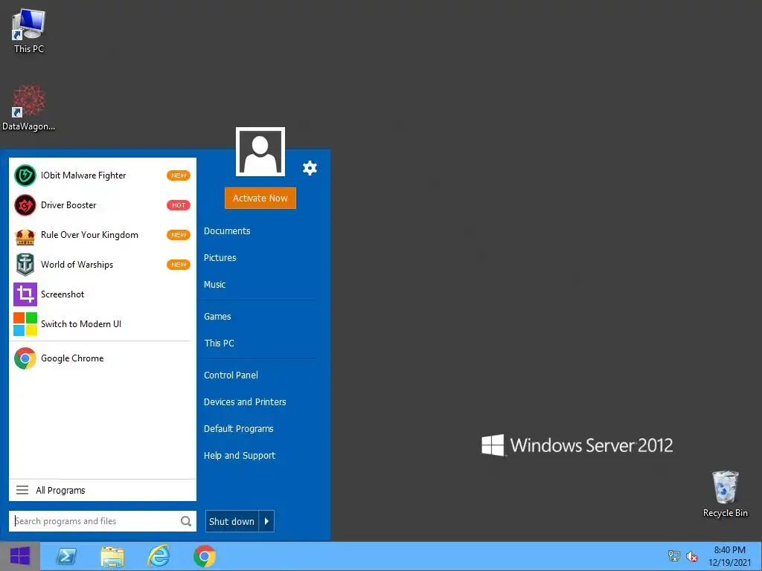Image resolution: width=762 pixels, height=571 pixels.
Task: Open Google Chrome icon in start menu
Action: (25, 358)
